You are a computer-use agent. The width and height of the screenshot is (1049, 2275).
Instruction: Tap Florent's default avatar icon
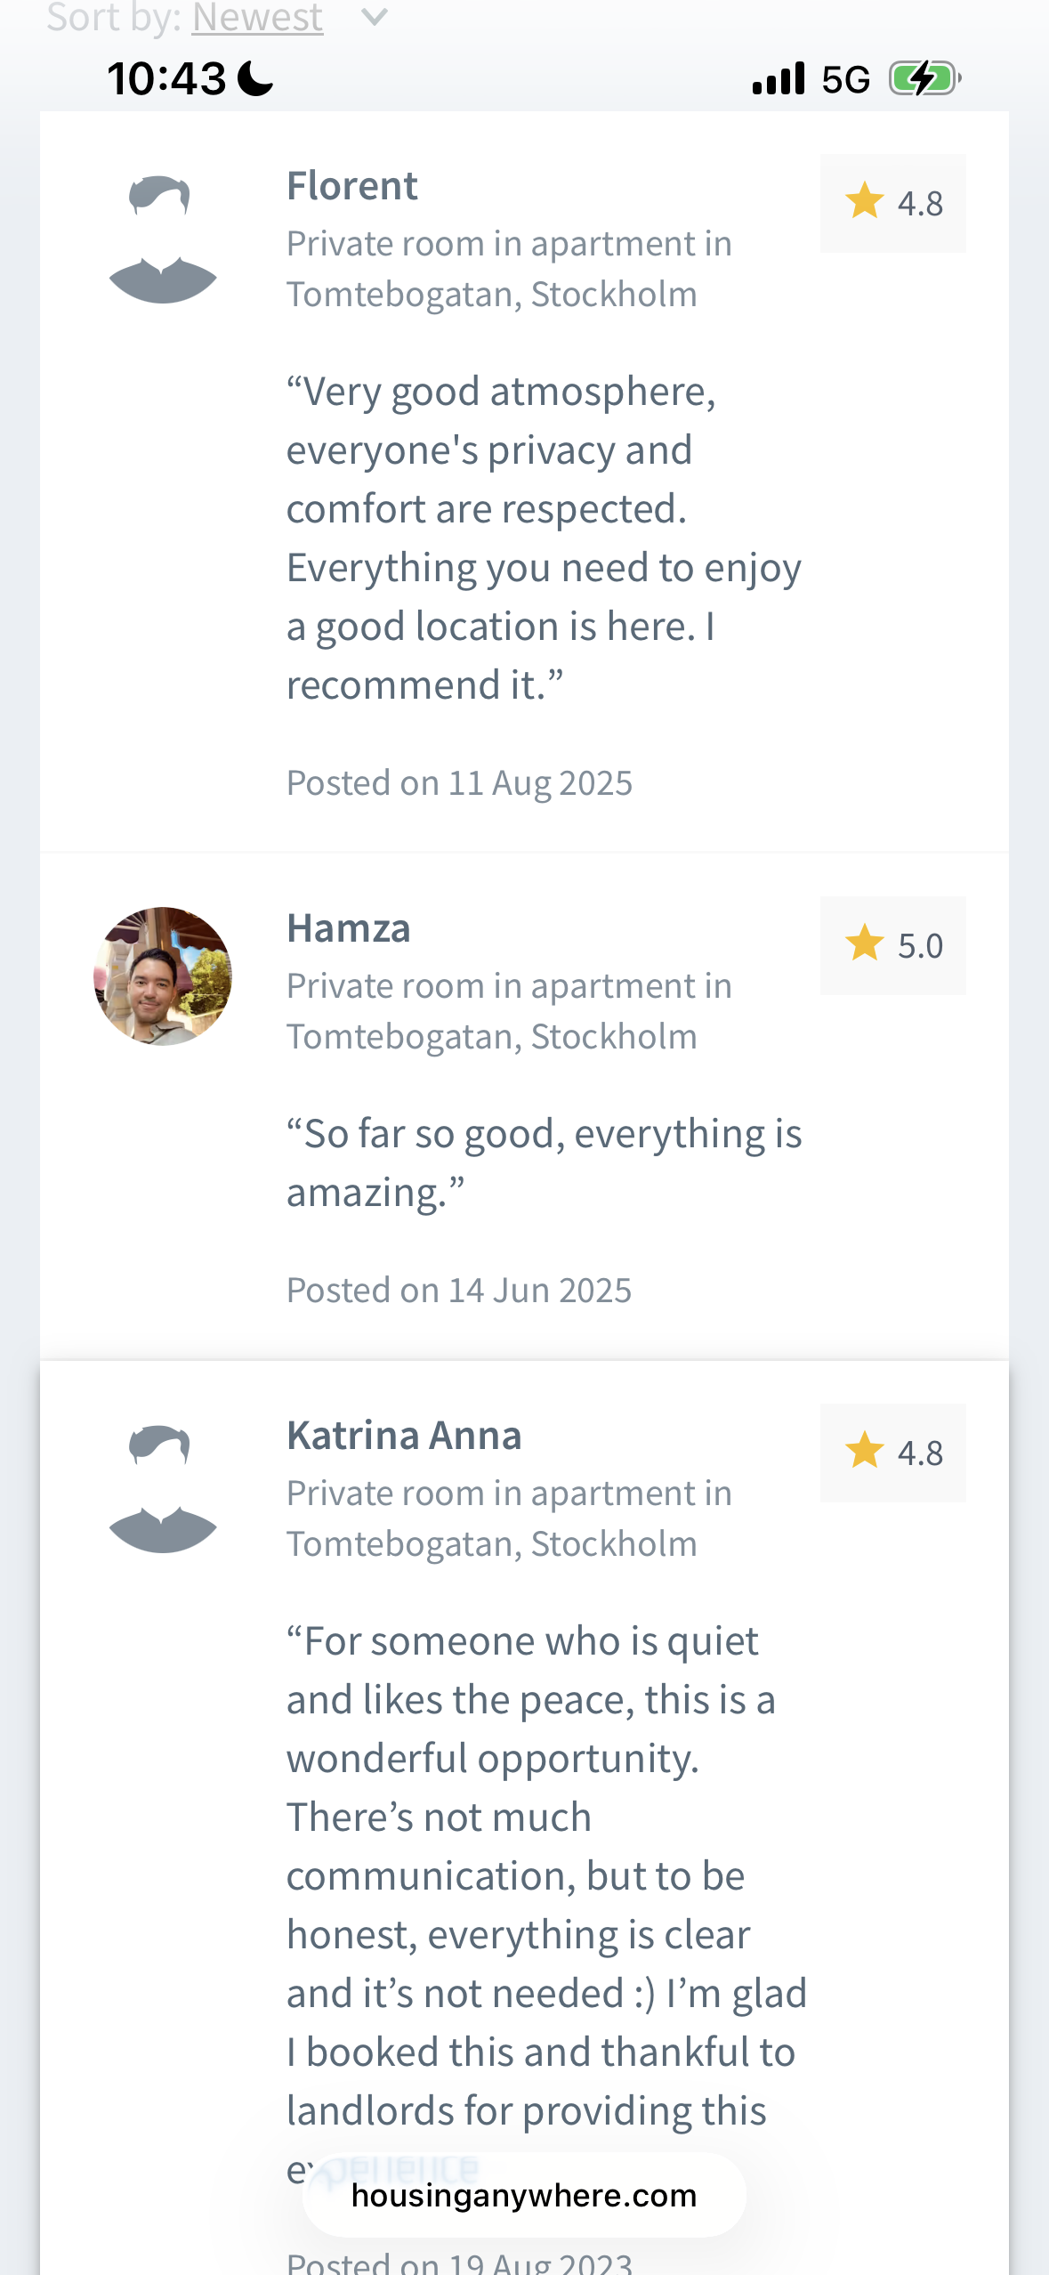tap(163, 240)
